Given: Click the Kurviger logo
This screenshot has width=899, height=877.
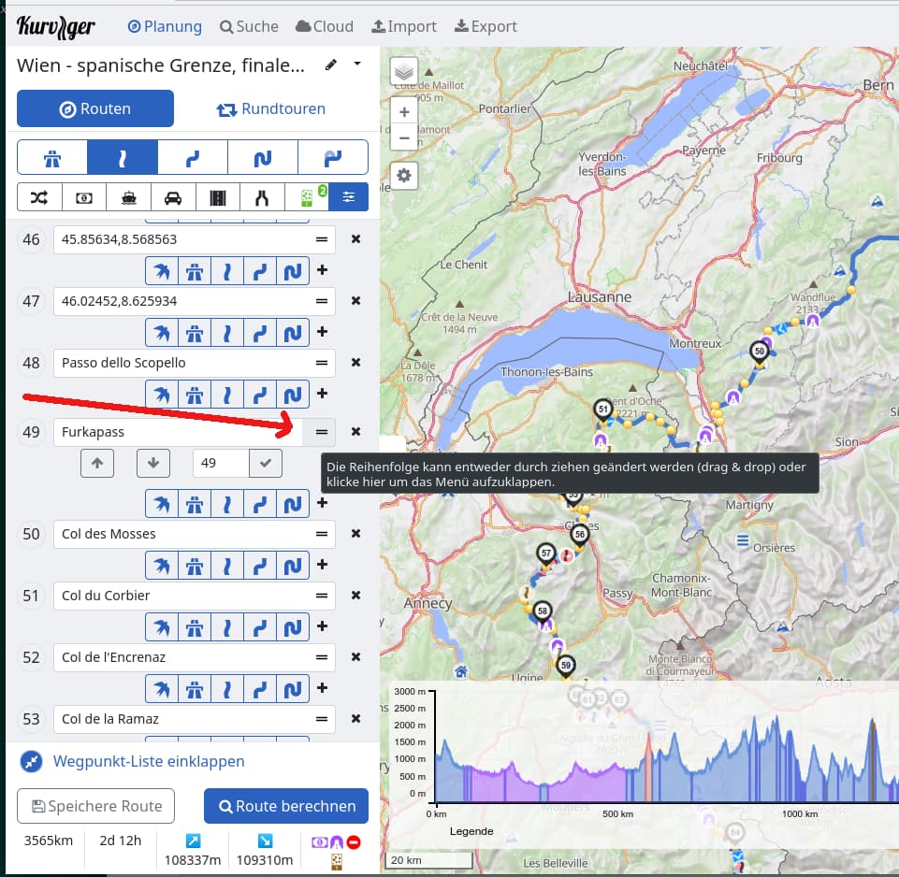Looking at the screenshot, I should coord(55,26).
